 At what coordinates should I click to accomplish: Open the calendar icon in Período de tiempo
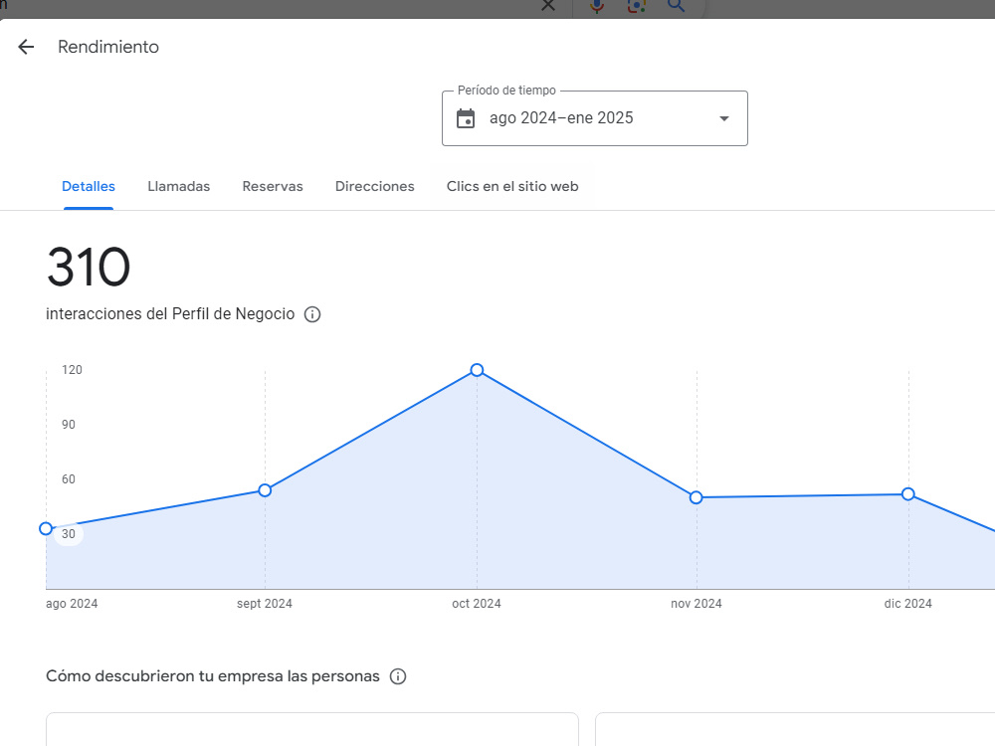point(466,118)
